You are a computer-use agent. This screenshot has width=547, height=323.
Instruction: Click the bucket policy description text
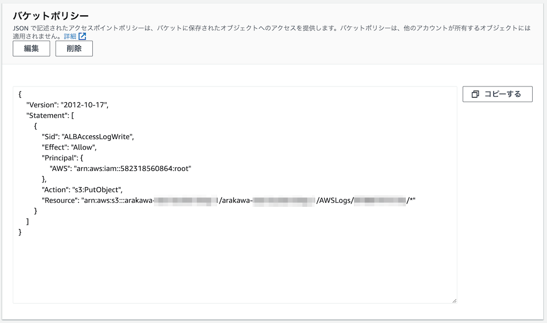[212, 28]
